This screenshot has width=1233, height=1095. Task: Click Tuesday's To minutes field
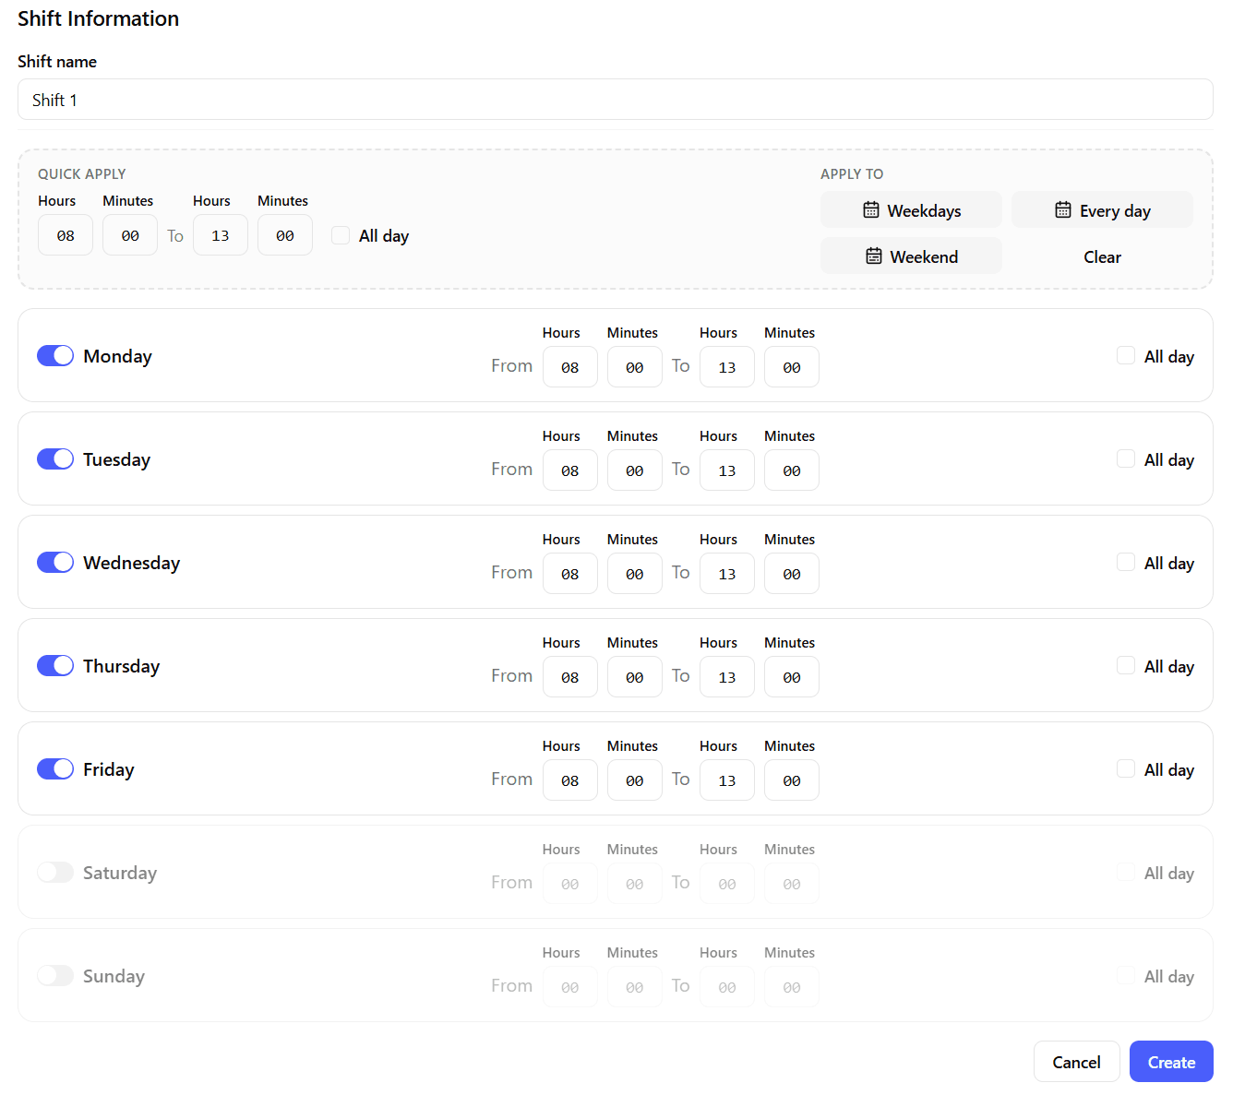point(791,470)
